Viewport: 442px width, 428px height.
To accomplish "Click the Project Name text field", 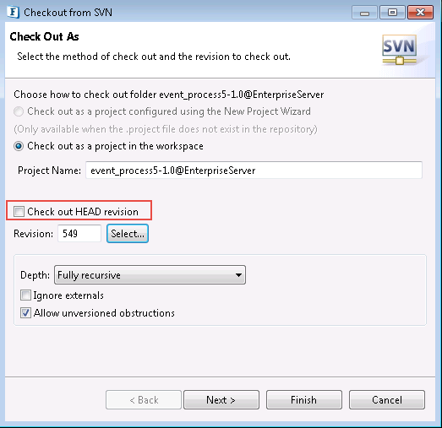I will click(254, 170).
